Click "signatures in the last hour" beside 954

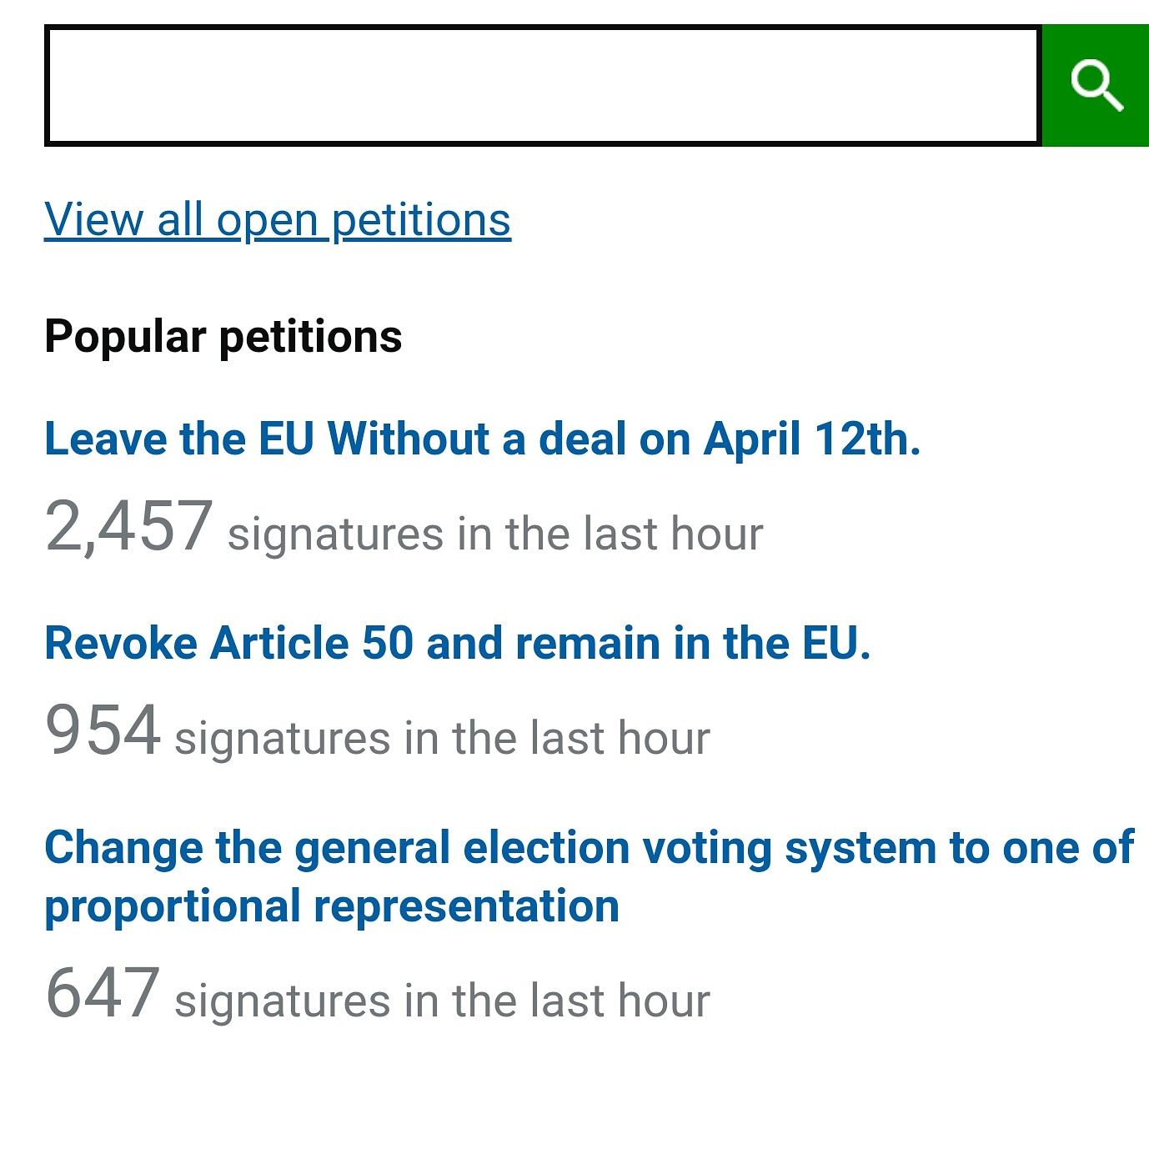[442, 739]
